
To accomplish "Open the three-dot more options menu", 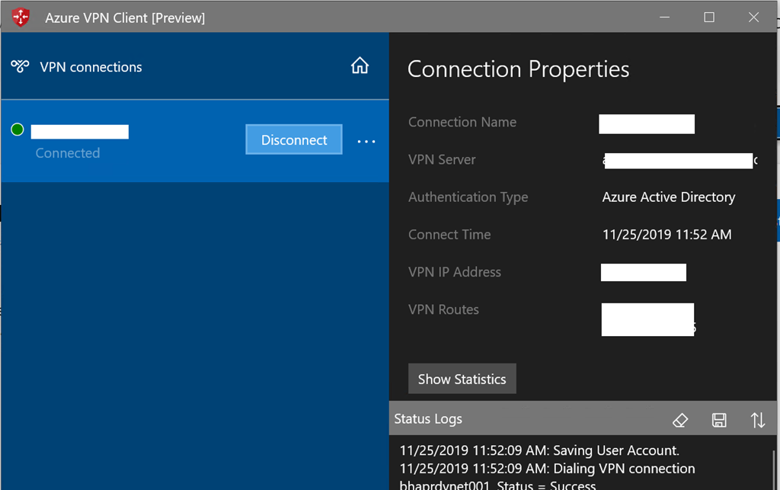I will [x=366, y=141].
